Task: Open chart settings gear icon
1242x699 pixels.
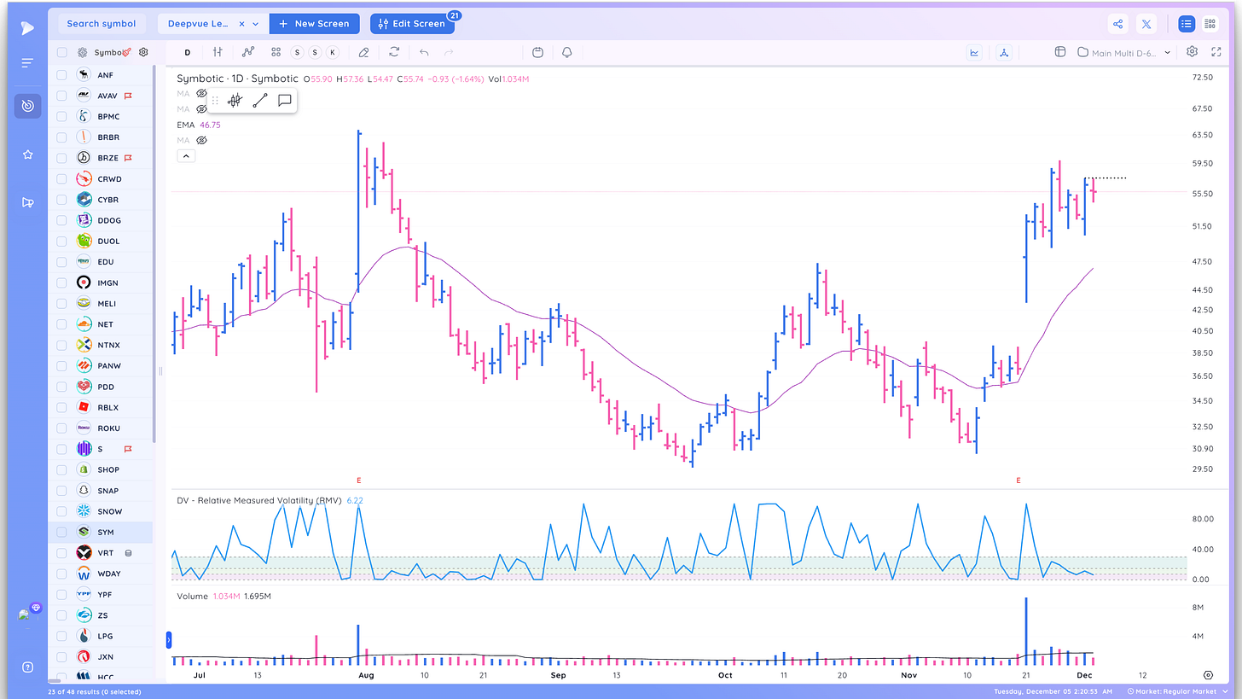Action: pos(1192,52)
